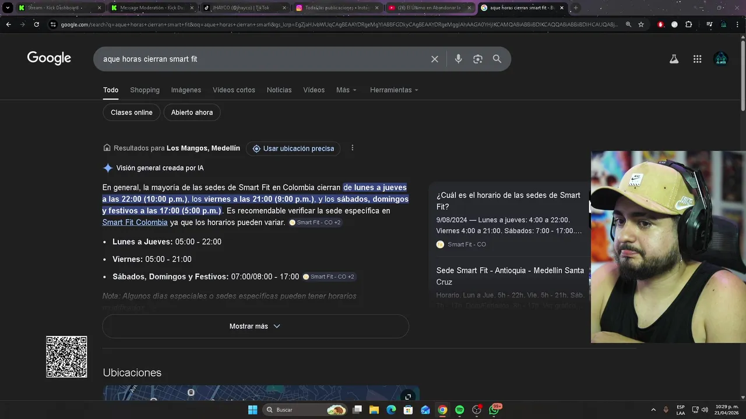This screenshot has height=419, width=746.
Task: Toggle the Clases online filter chip
Action: 132,112
